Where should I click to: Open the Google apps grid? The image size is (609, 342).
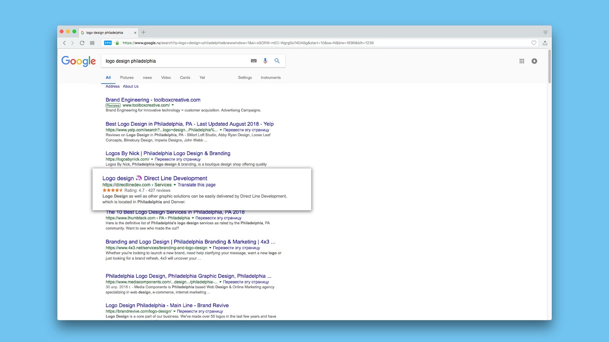click(522, 61)
